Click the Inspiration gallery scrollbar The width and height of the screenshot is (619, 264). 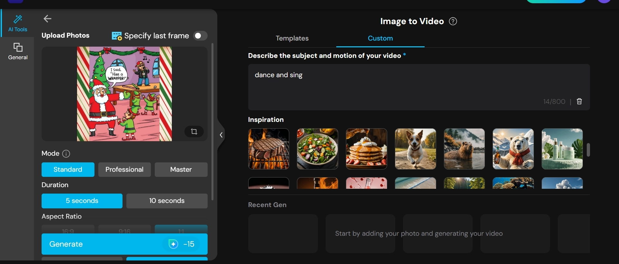588,150
